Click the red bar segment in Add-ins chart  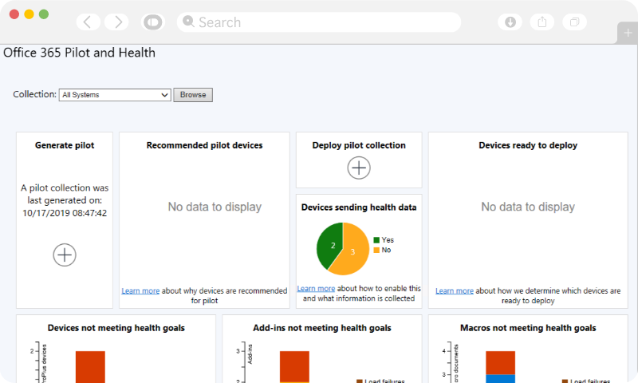point(294,366)
